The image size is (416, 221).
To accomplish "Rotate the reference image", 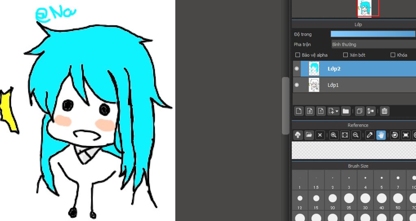I will click(394, 135).
